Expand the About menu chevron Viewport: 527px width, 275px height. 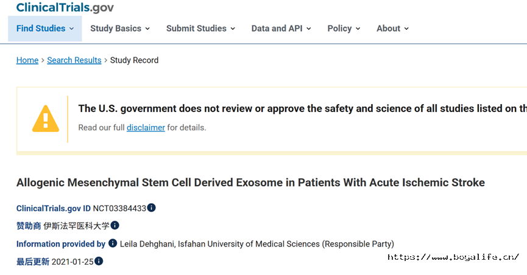[406, 29]
